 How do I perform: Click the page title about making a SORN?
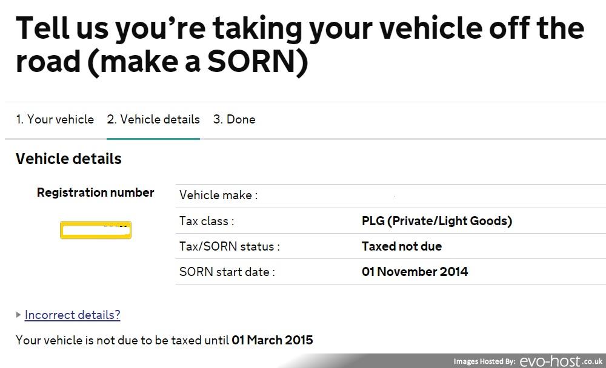coord(300,44)
